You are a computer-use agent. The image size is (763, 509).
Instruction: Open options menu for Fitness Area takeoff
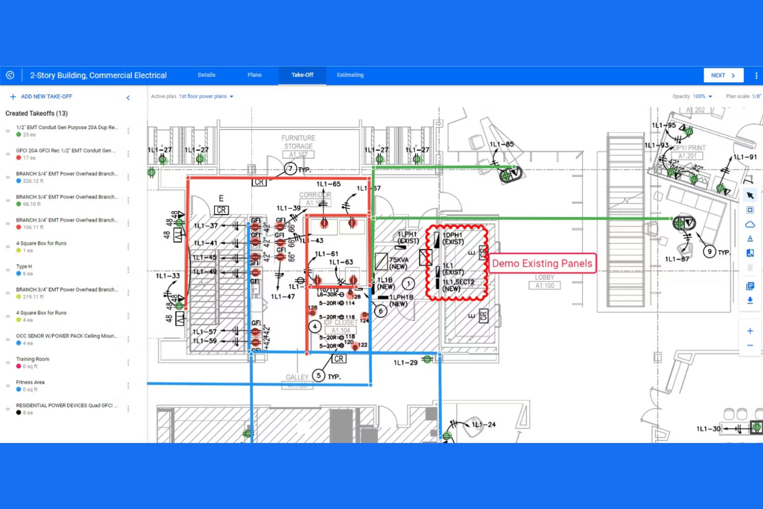pyautogui.click(x=128, y=385)
